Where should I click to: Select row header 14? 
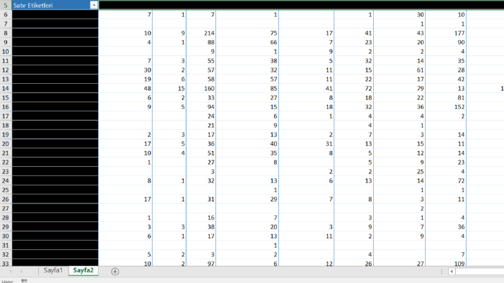(x=6, y=88)
